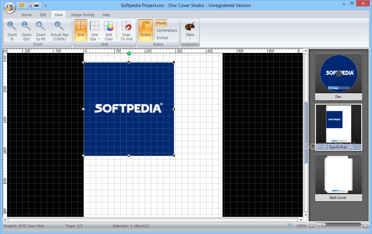
Task: Select Pixels as ruler unit
Action: (161, 23)
